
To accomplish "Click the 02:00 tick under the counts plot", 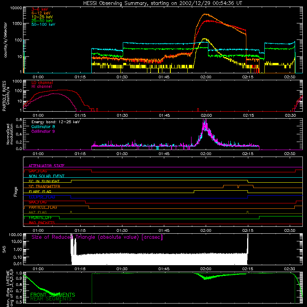I will [206, 77].
